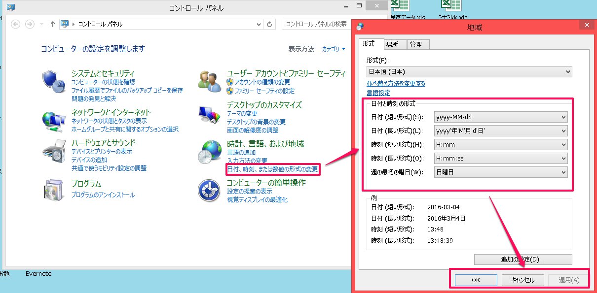Expand the recent locations arrow next to forward
This screenshot has width=597, height=293.
(41, 24)
